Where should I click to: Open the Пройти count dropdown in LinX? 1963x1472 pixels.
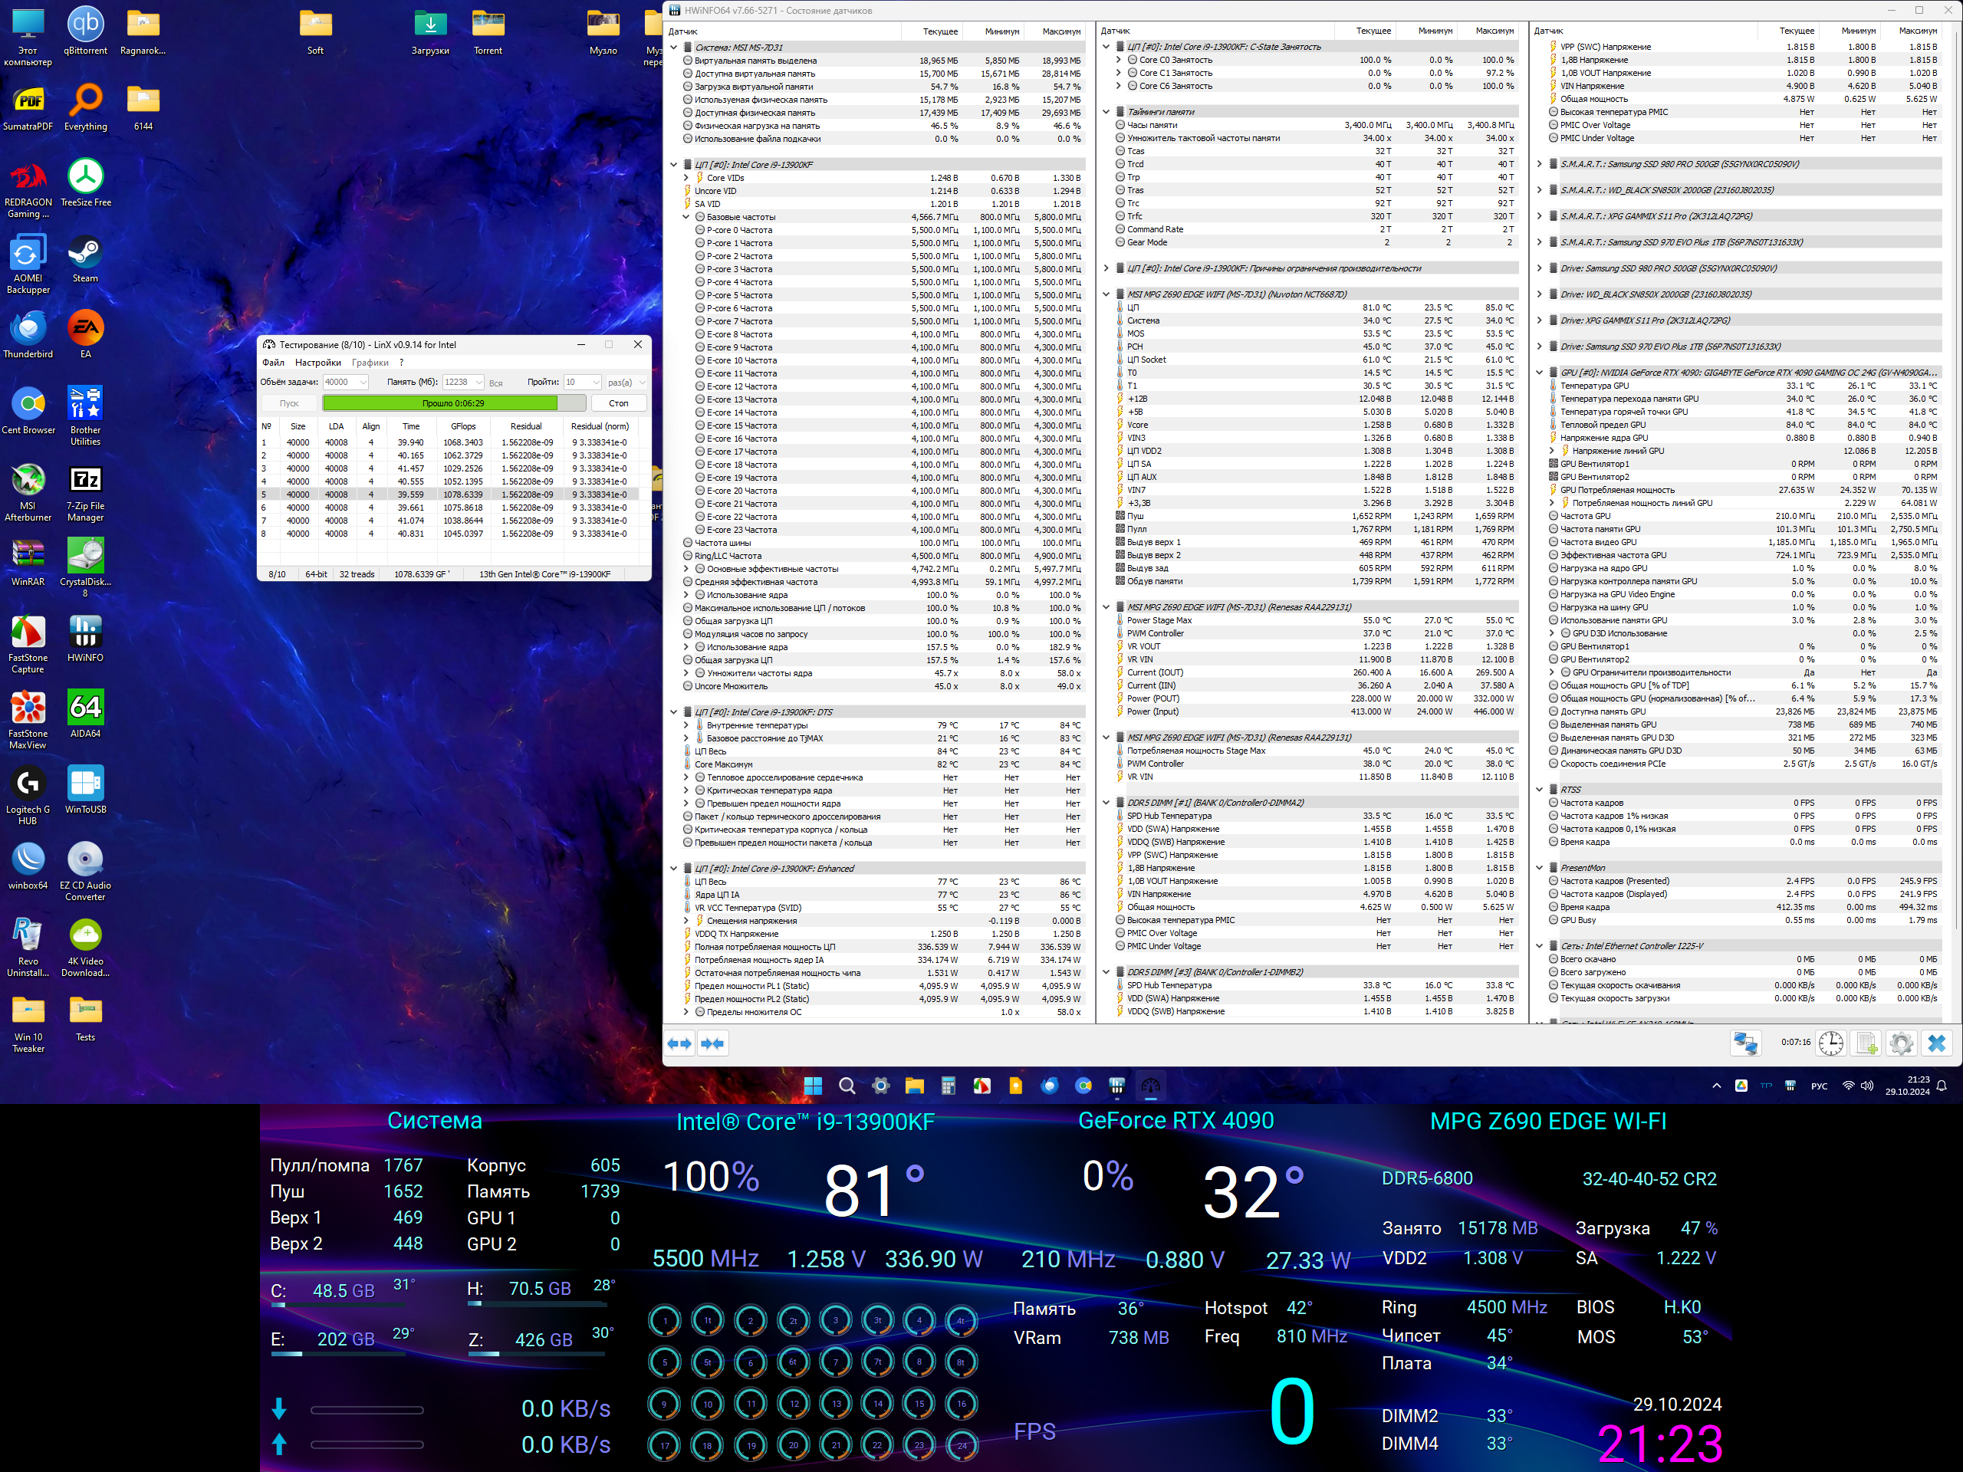pyautogui.click(x=596, y=383)
